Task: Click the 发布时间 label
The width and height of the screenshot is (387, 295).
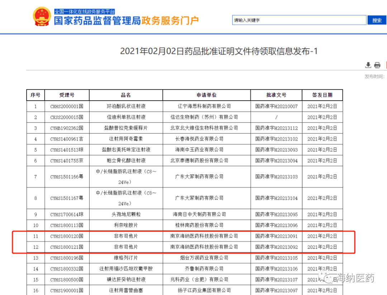Action: [375, 76]
